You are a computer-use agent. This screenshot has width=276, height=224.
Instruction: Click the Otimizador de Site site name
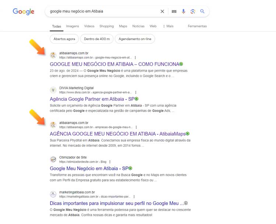(73, 157)
